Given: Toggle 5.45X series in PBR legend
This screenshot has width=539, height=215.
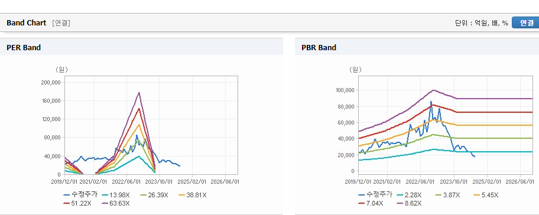Looking at the screenshot, I should tap(486, 195).
